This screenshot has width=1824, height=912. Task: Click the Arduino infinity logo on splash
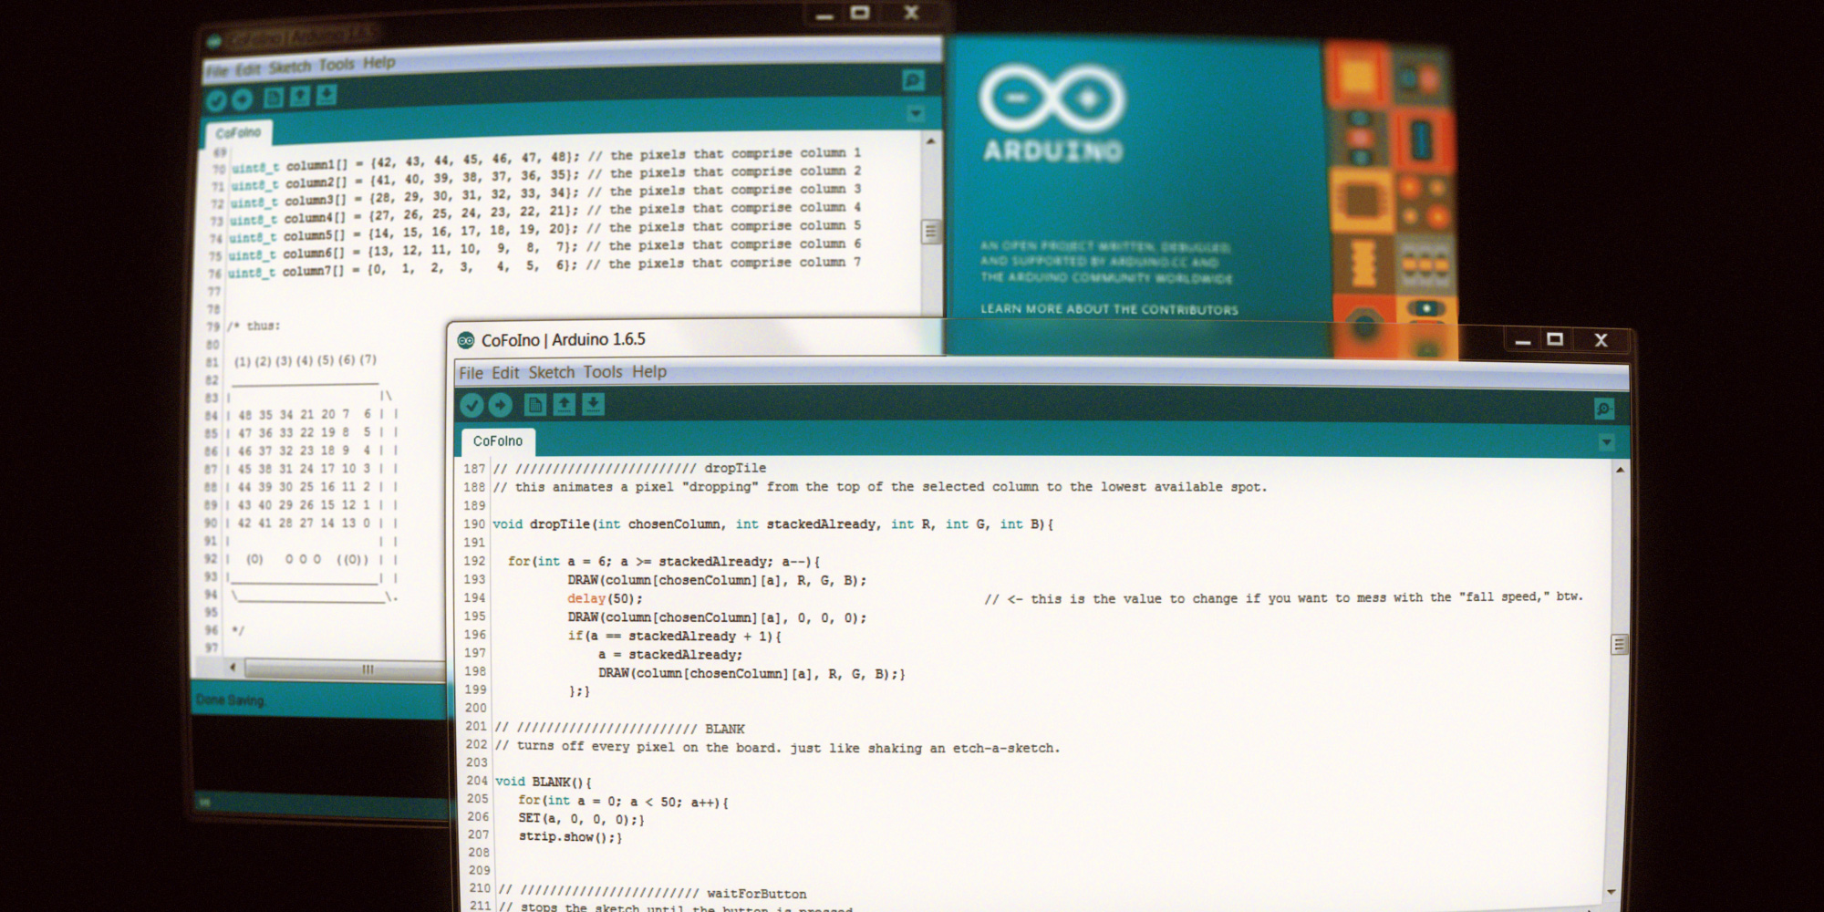click(1052, 98)
